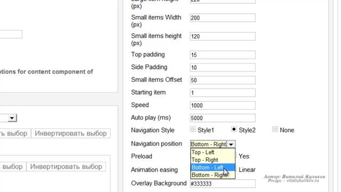
Task: Click the Auto play (ms) field
Action: click(x=223, y=118)
